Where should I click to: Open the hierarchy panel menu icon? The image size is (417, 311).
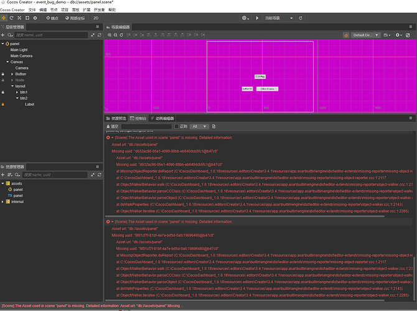click(98, 27)
